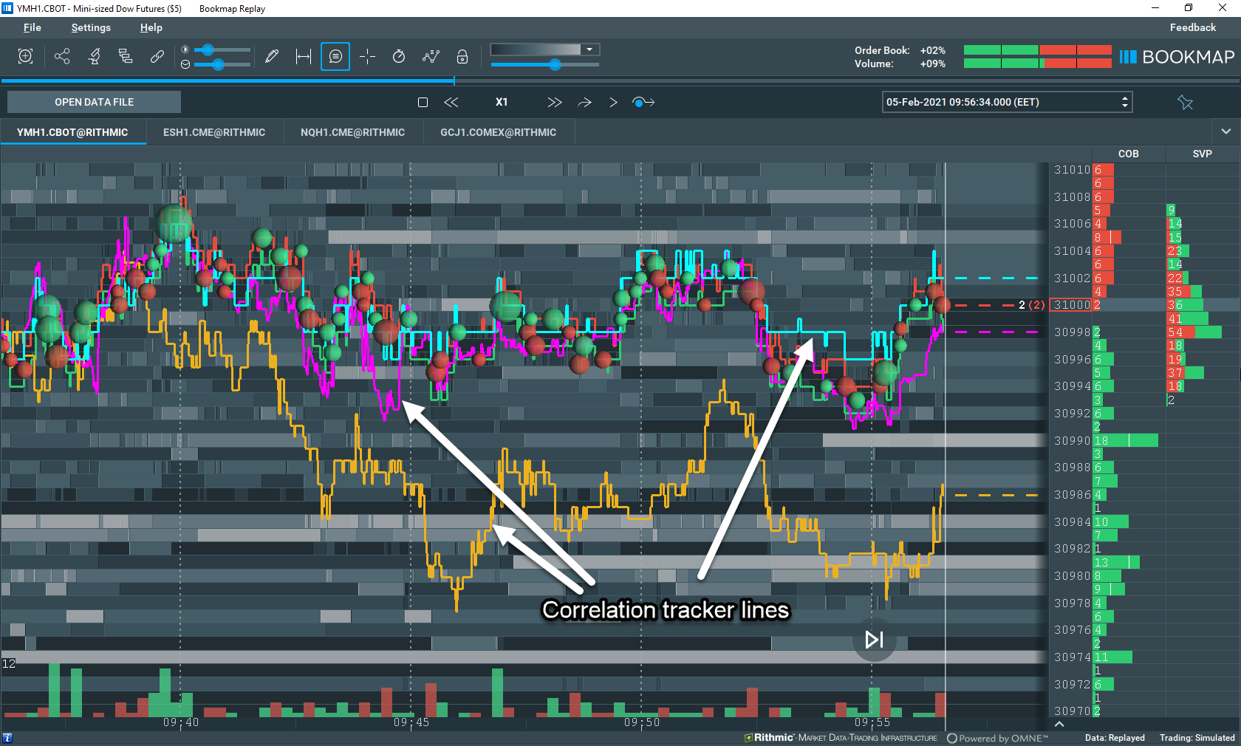Click the horizontal measure tool icon

tap(303, 56)
